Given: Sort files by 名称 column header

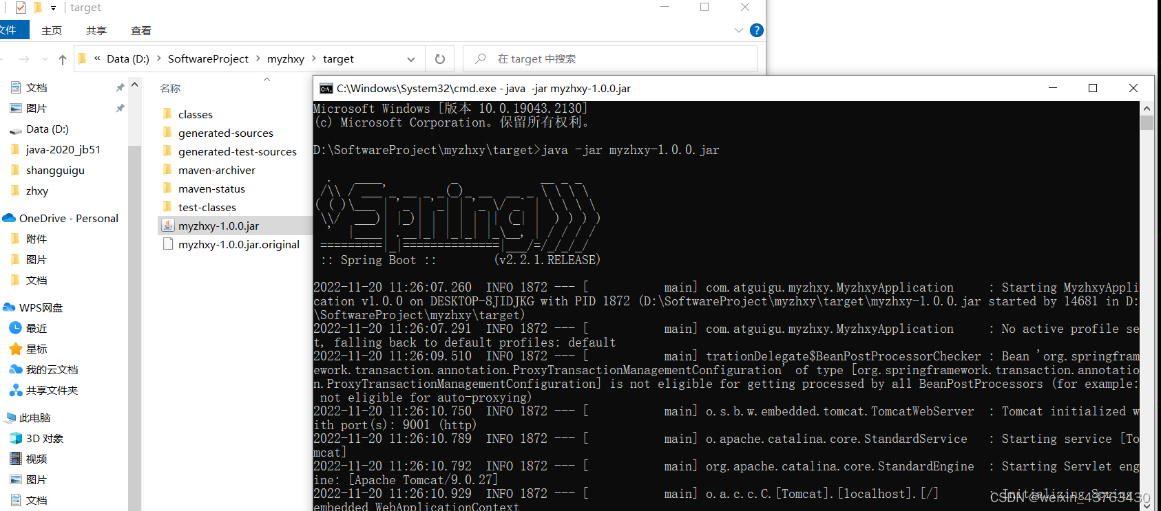Looking at the screenshot, I should pyautogui.click(x=170, y=88).
